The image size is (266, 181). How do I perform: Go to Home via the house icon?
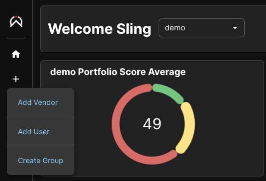16,54
